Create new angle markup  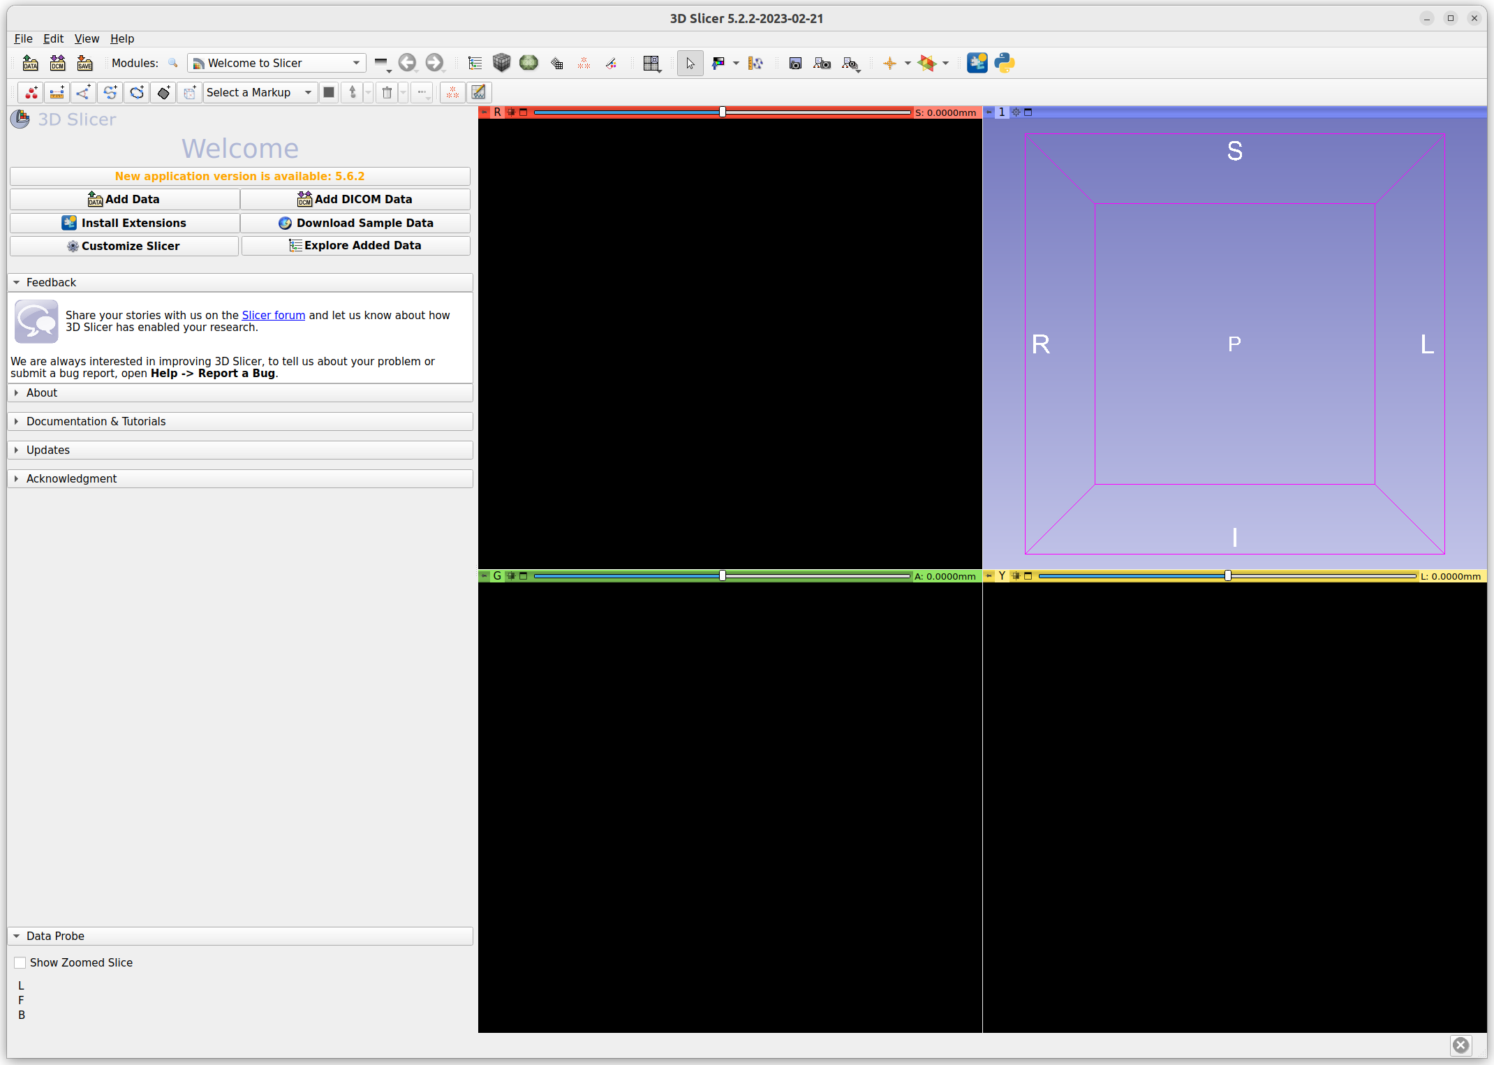coord(84,92)
